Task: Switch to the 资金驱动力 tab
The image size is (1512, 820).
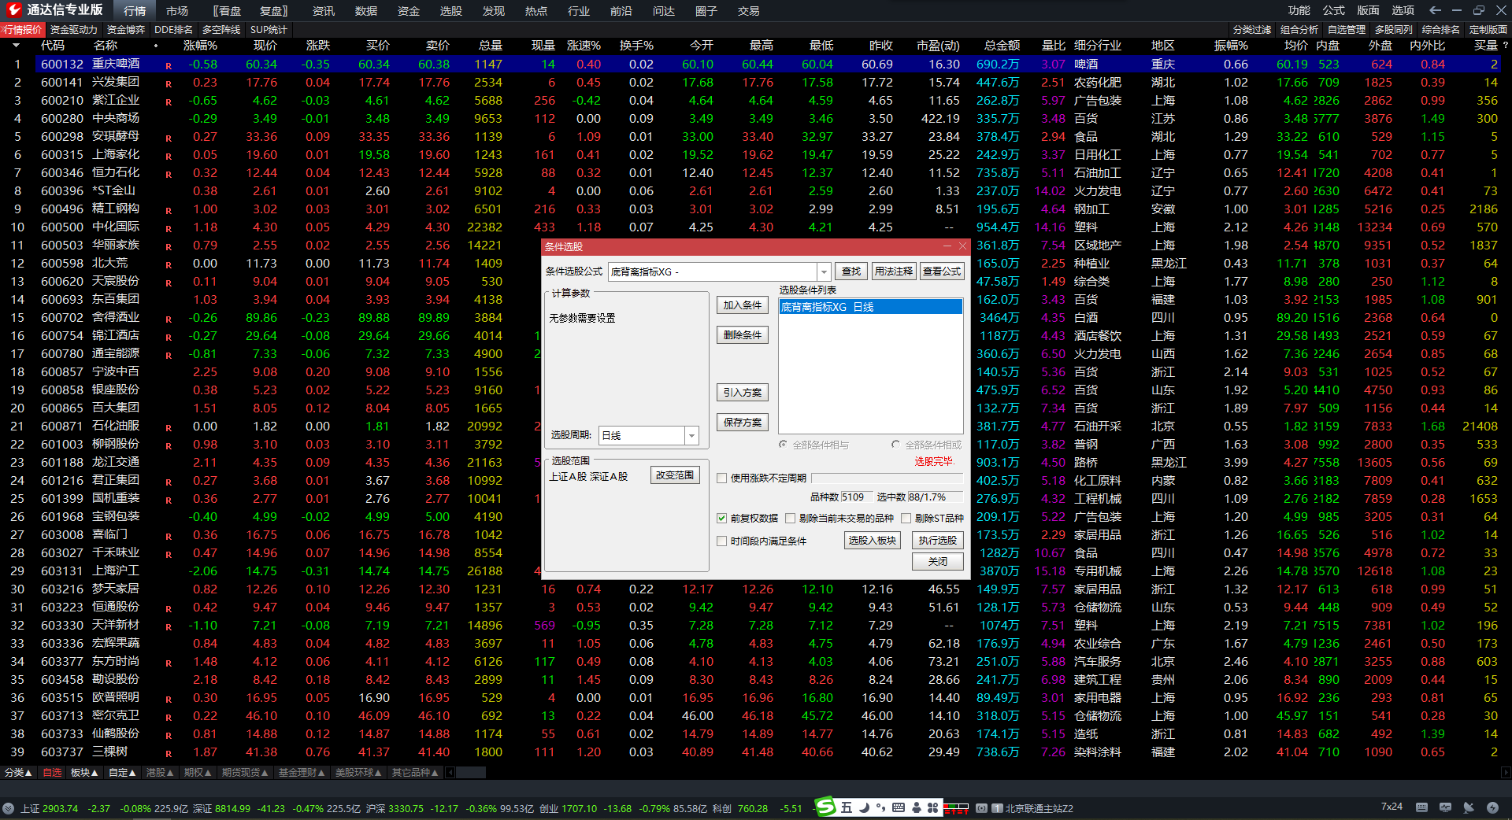Action: (73, 30)
